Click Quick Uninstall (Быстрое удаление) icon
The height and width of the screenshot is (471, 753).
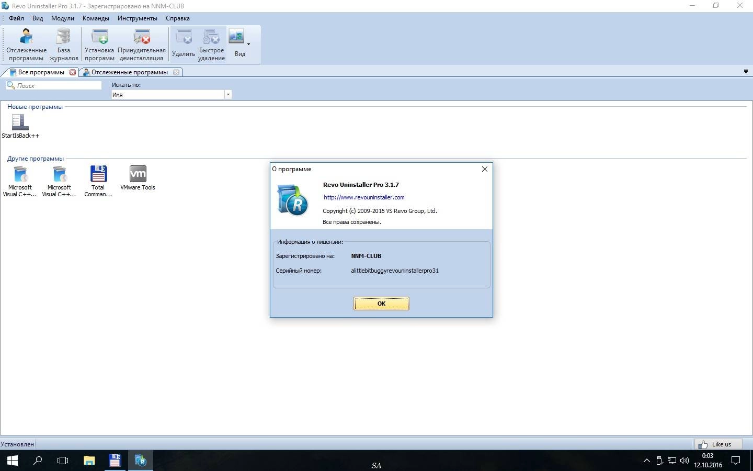click(x=211, y=44)
